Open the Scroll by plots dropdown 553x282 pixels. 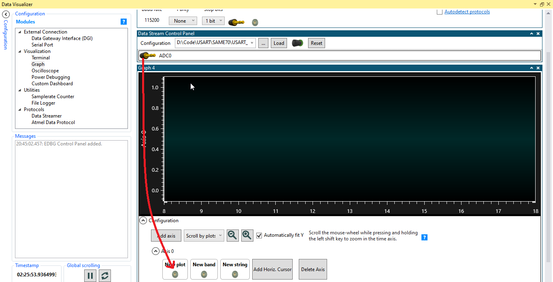(204, 236)
